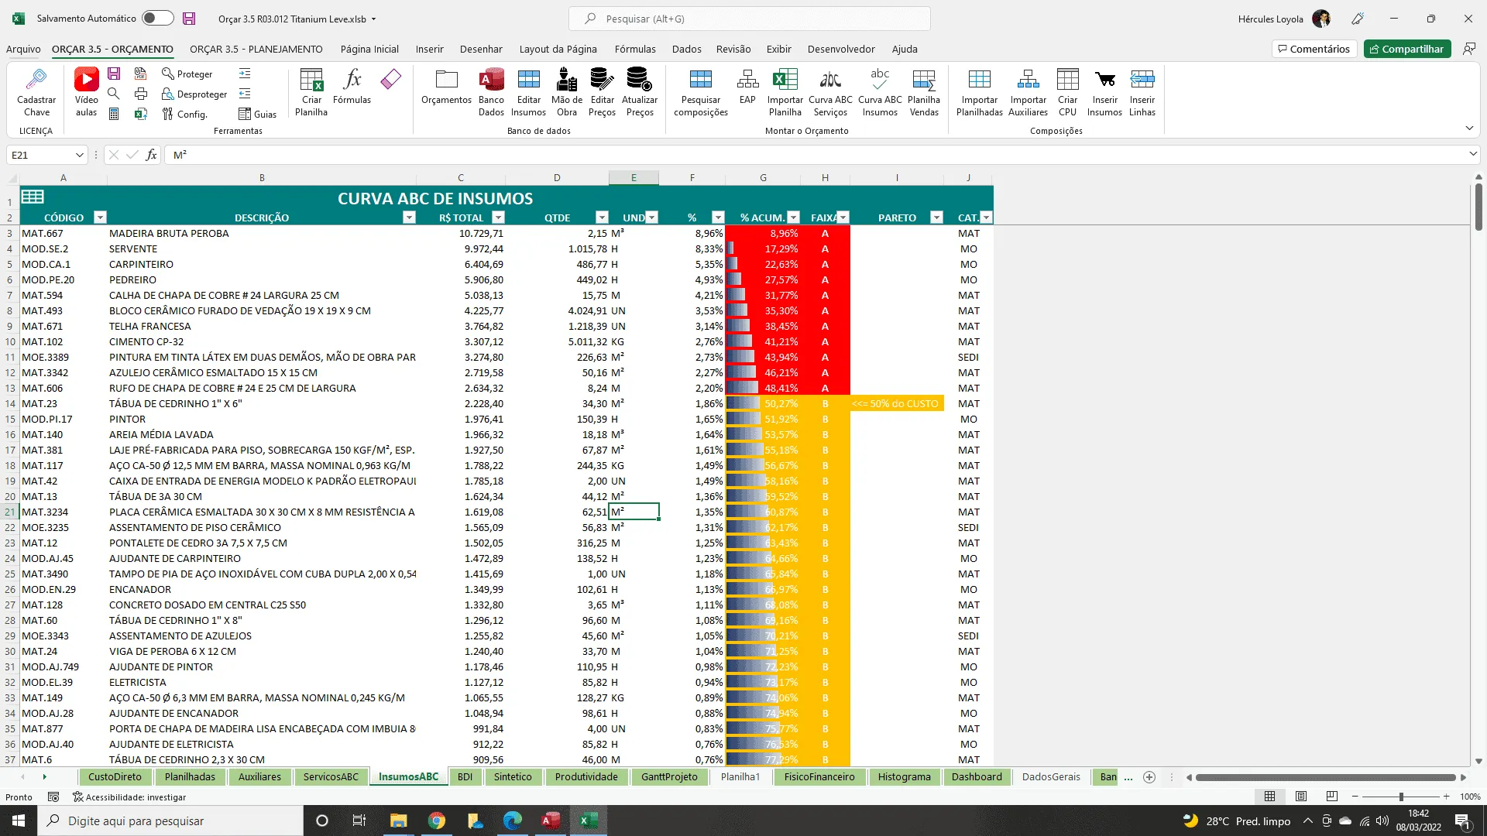
Task: Click Pesquisar composições icon
Action: [701, 79]
